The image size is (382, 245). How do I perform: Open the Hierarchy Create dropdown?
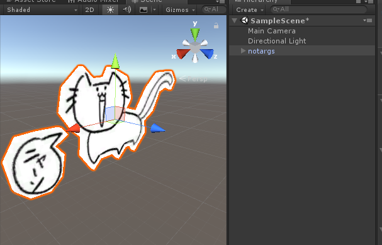pos(250,9)
